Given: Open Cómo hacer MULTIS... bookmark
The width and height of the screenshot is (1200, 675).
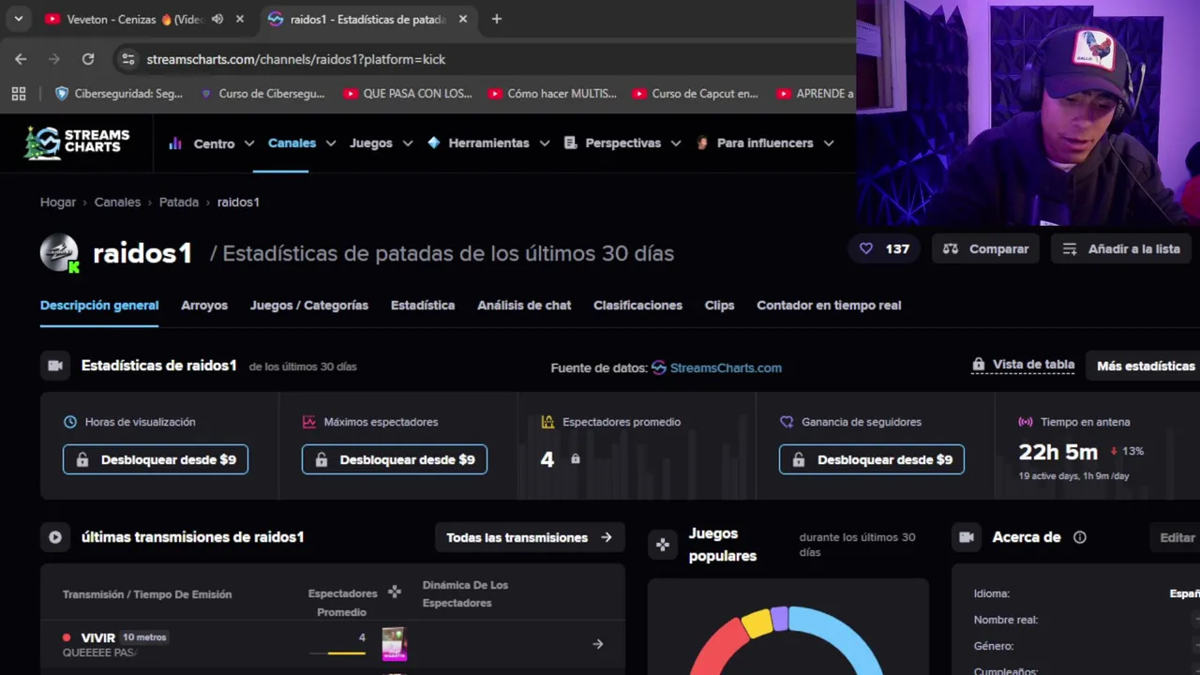Looking at the screenshot, I should [x=552, y=94].
